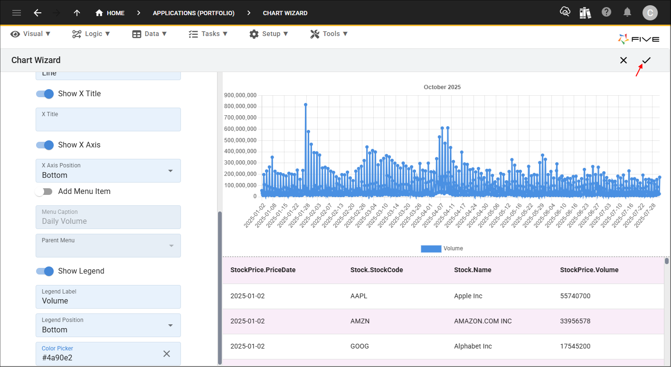
Task: Open the Visual menu
Action: [x=31, y=34]
